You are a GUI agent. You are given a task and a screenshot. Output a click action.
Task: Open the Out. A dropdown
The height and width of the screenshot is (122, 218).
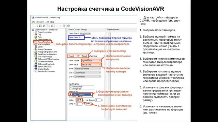[88, 73]
